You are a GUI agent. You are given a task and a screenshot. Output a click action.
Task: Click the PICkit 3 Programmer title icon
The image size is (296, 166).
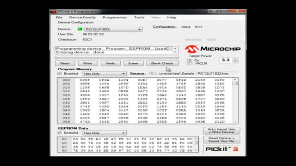coord(54,12)
